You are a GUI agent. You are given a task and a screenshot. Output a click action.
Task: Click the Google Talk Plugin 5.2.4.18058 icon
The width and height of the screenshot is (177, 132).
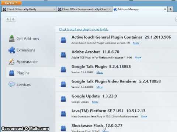[63, 69]
